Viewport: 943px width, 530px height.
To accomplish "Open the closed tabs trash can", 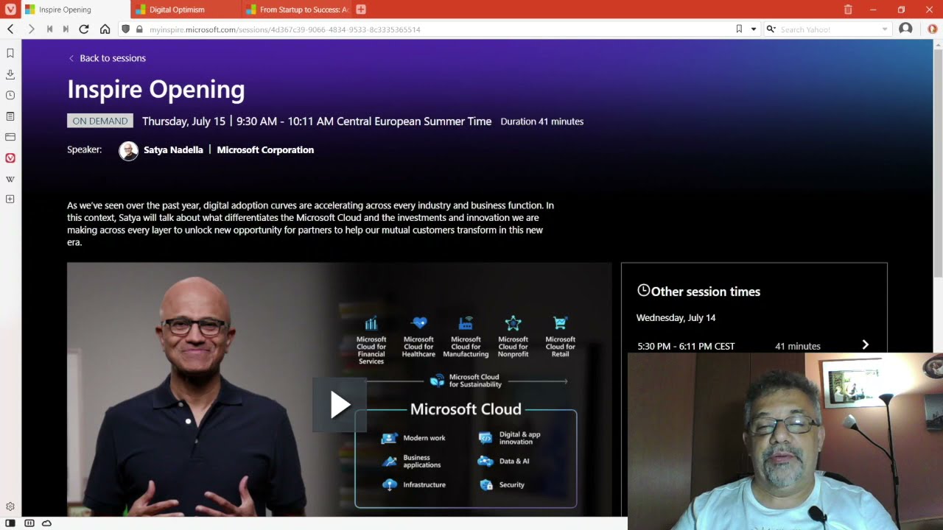I will (x=848, y=10).
